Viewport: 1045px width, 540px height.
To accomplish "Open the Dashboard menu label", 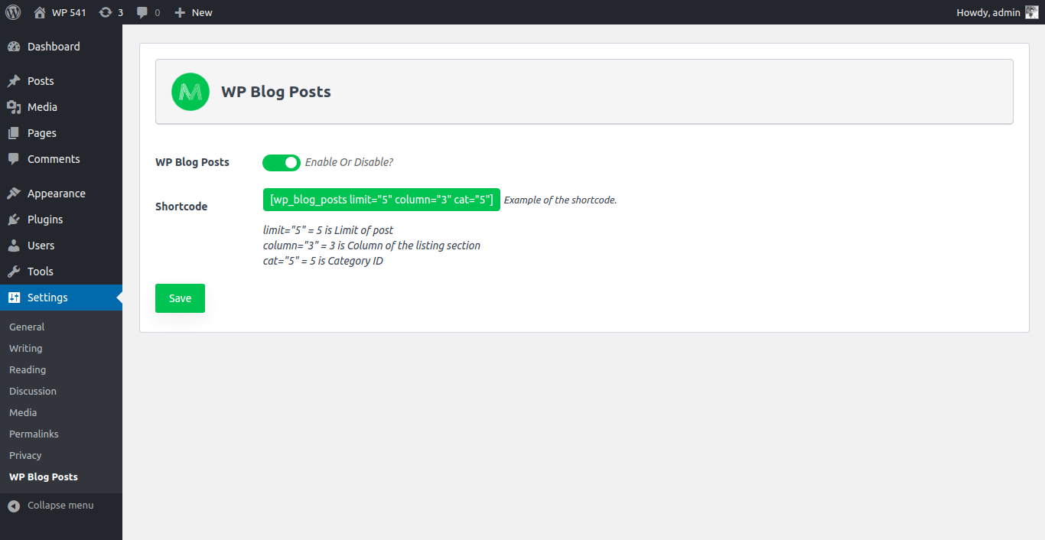I will click(x=54, y=47).
